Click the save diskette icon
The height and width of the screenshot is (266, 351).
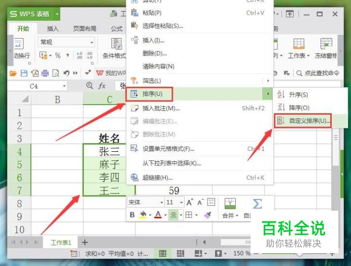[24, 73]
